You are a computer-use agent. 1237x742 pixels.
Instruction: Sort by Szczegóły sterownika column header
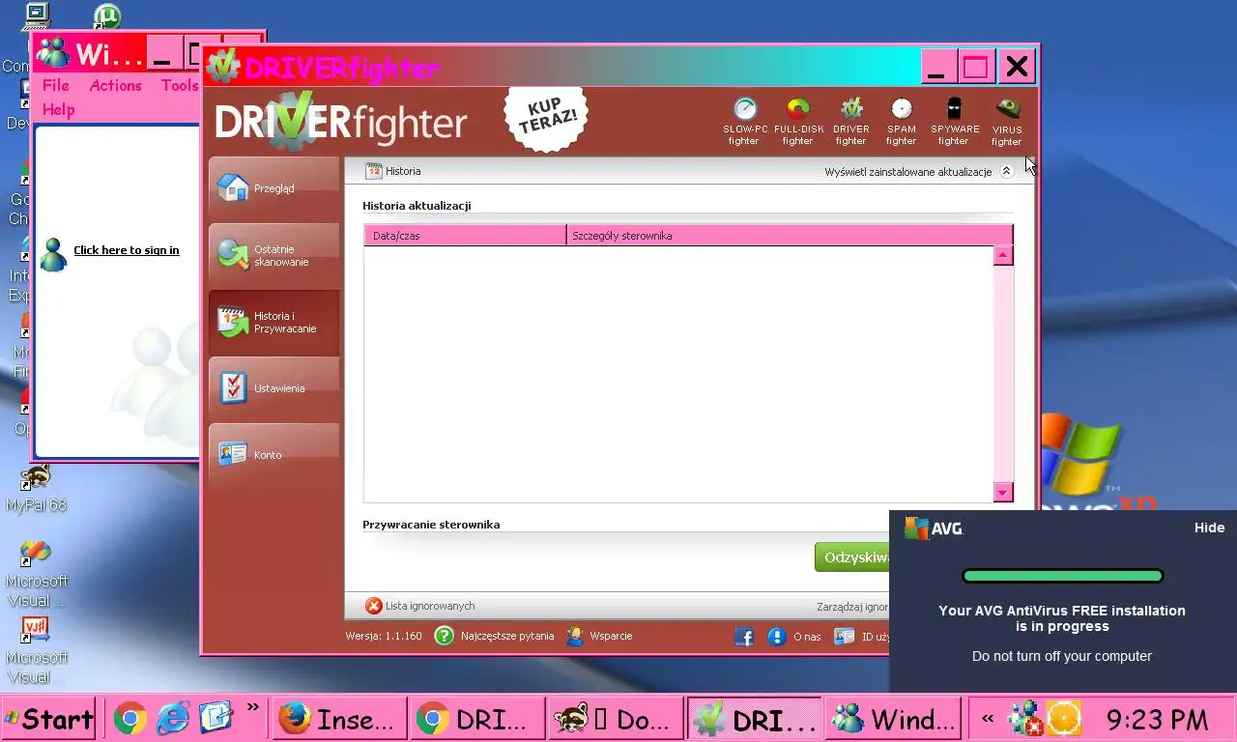click(x=790, y=235)
